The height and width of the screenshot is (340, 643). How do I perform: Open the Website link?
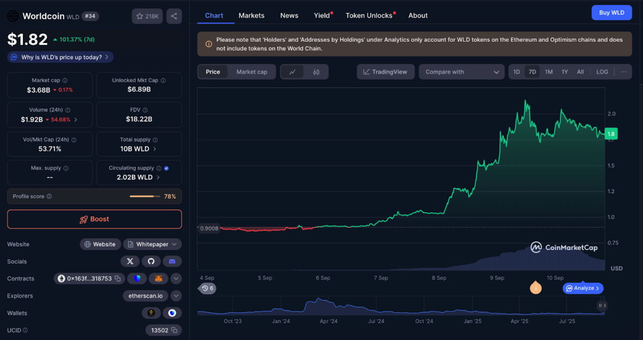(100, 244)
